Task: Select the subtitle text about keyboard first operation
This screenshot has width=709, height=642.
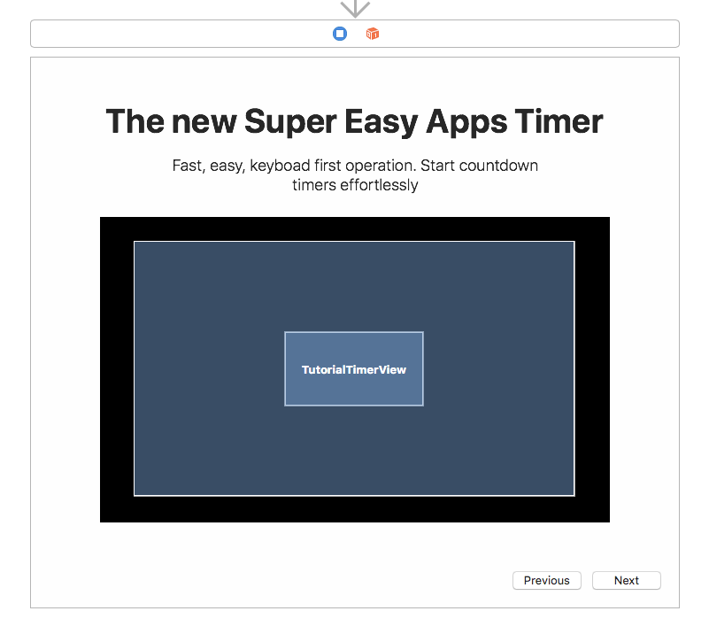Action: [x=354, y=174]
